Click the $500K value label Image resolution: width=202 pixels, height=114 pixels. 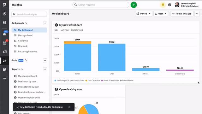click(x=112, y=42)
